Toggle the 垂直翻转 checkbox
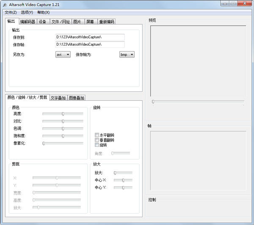 [97, 140]
